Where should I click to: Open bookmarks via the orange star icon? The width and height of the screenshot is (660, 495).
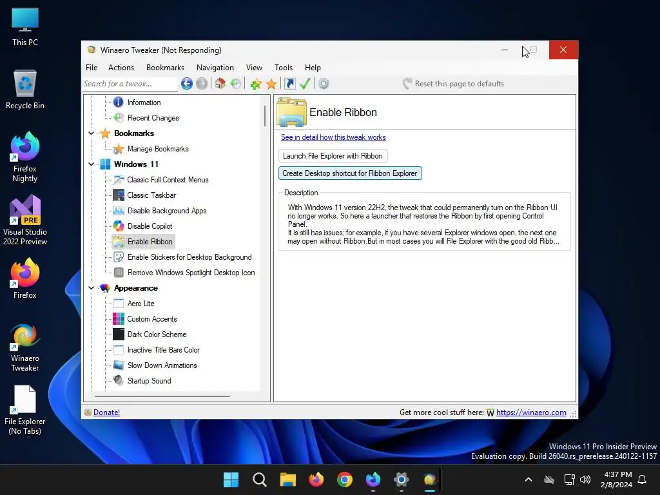pos(271,84)
